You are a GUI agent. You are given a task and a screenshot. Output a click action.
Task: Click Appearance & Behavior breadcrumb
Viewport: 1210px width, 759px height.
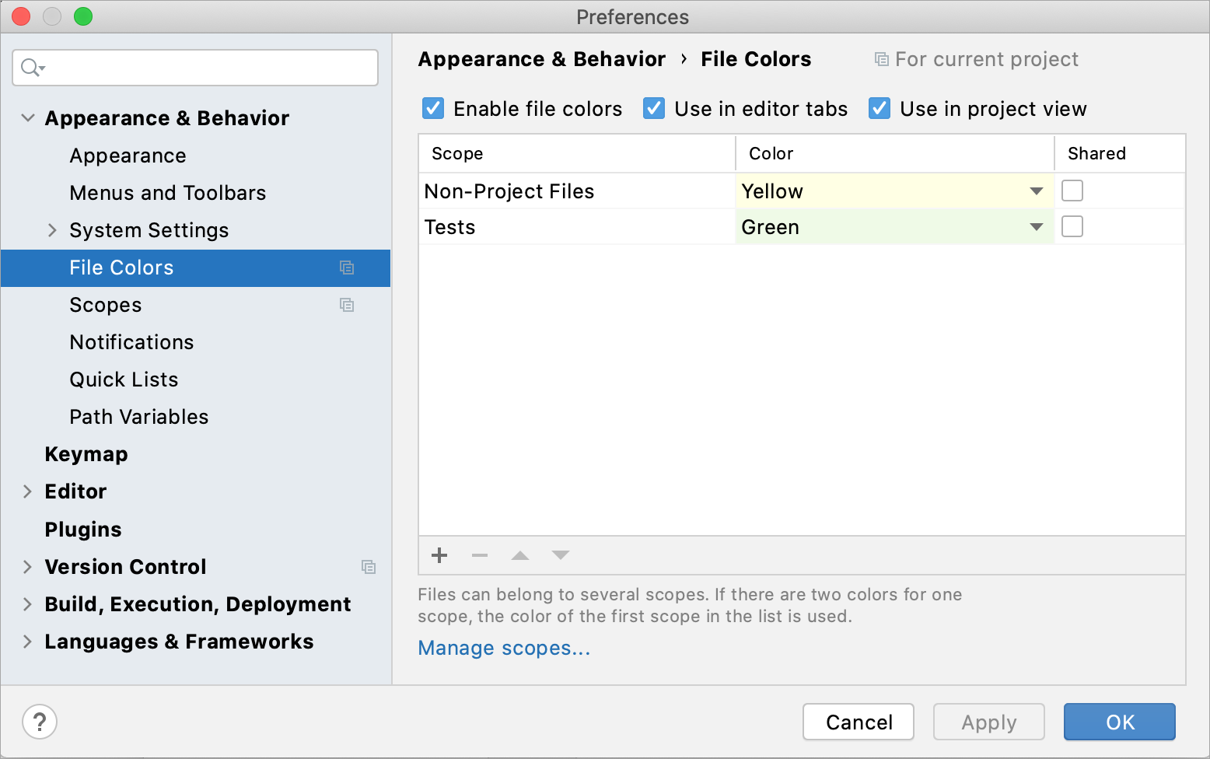[542, 59]
